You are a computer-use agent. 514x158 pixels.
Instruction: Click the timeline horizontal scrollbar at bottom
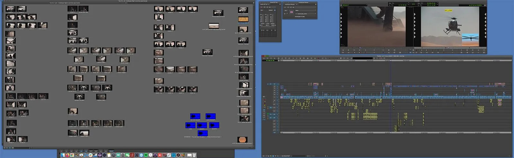click(x=418, y=156)
